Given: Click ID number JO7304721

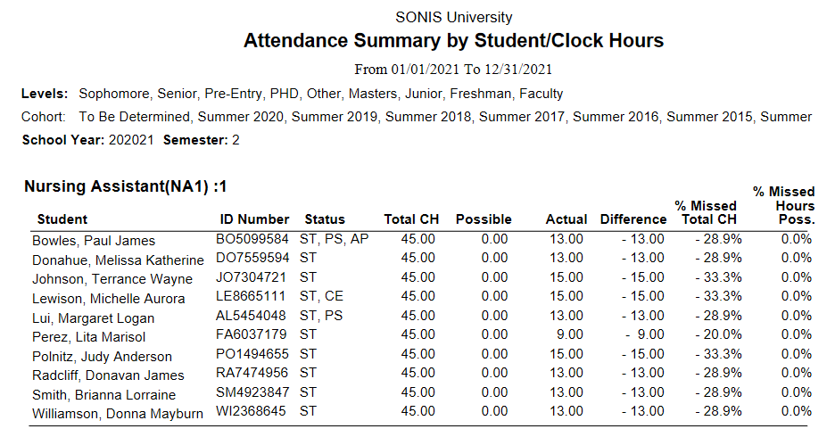Looking at the screenshot, I should point(252,278).
